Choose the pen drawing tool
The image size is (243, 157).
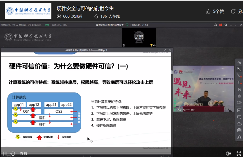click(x=239, y=75)
